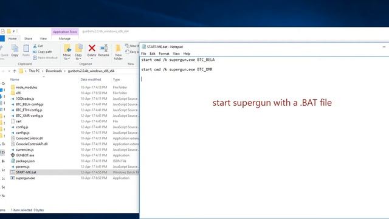
Task: Click This PC in the breadcrumb path
Action: click(34, 71)
